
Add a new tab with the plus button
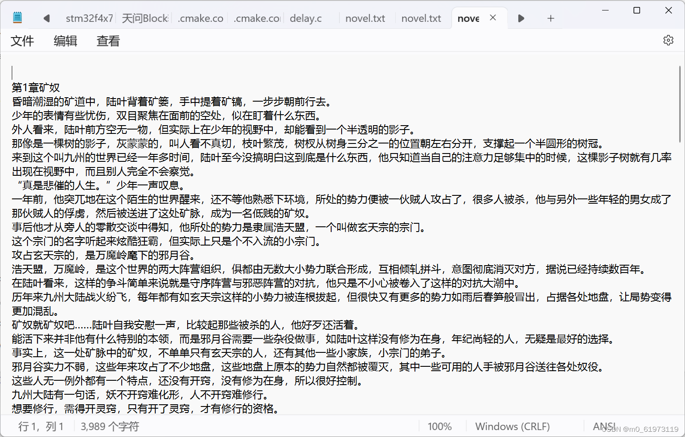coord(551,18)
